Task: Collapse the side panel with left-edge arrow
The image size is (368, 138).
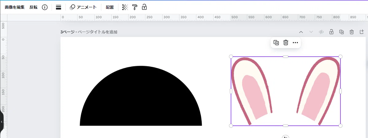Action: (2, 121)
